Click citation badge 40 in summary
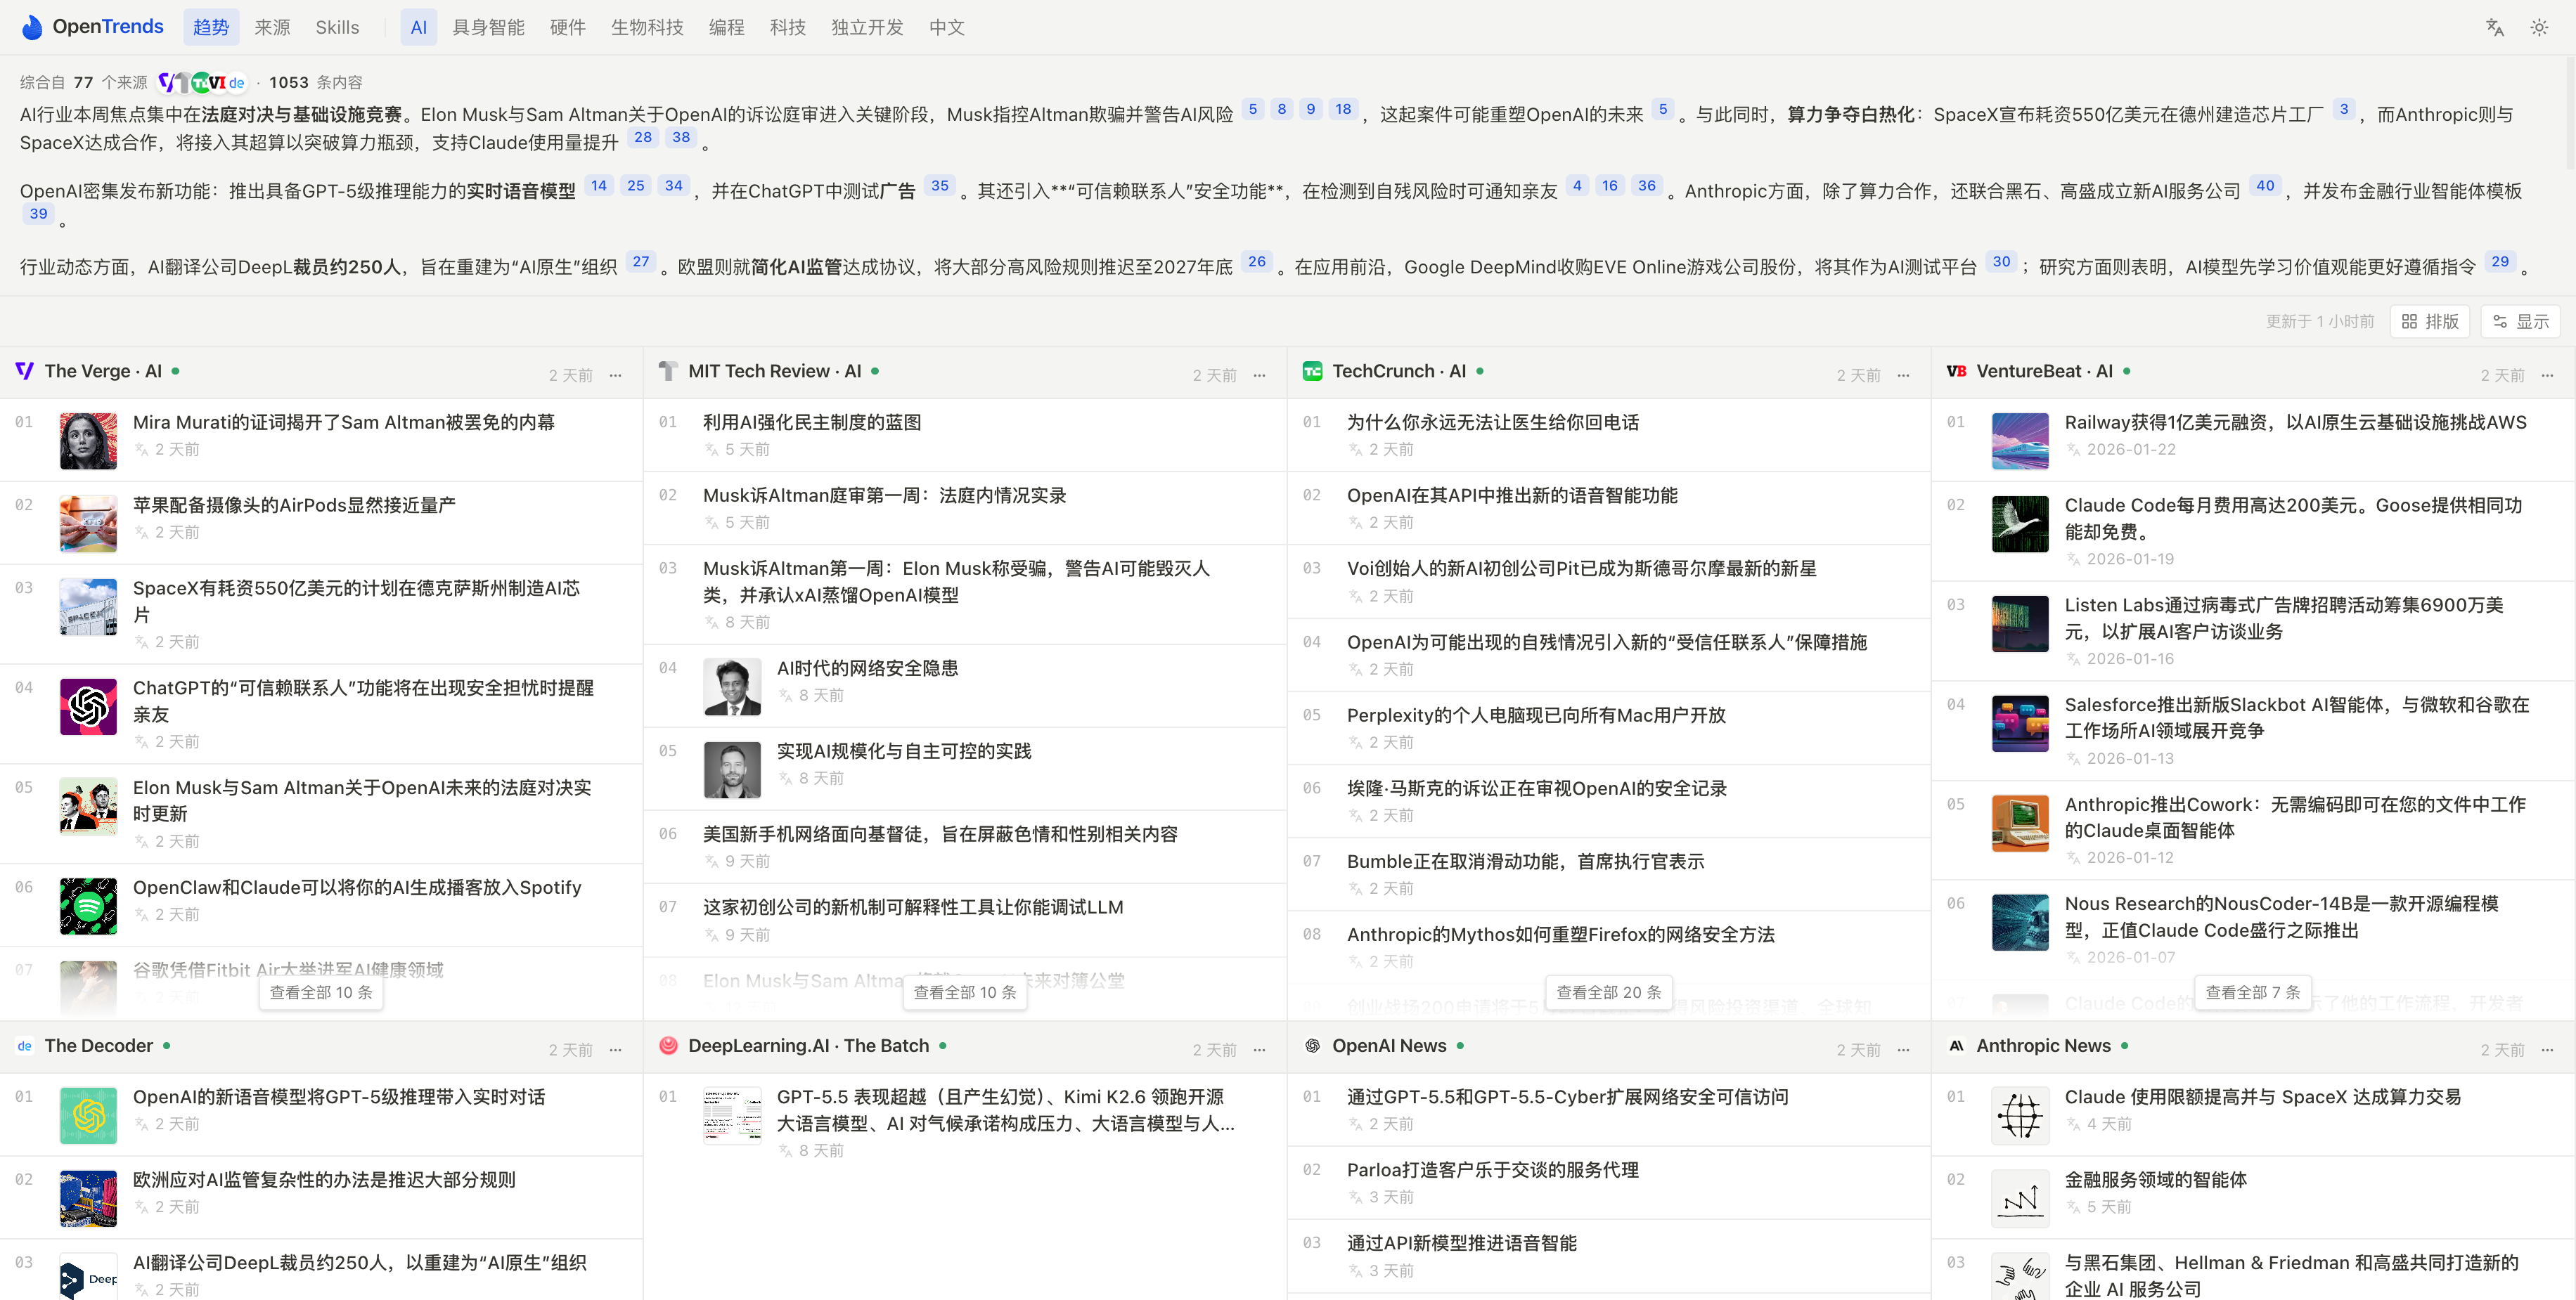This screenshot has height=1300, width=2576. click(2265, 185)
